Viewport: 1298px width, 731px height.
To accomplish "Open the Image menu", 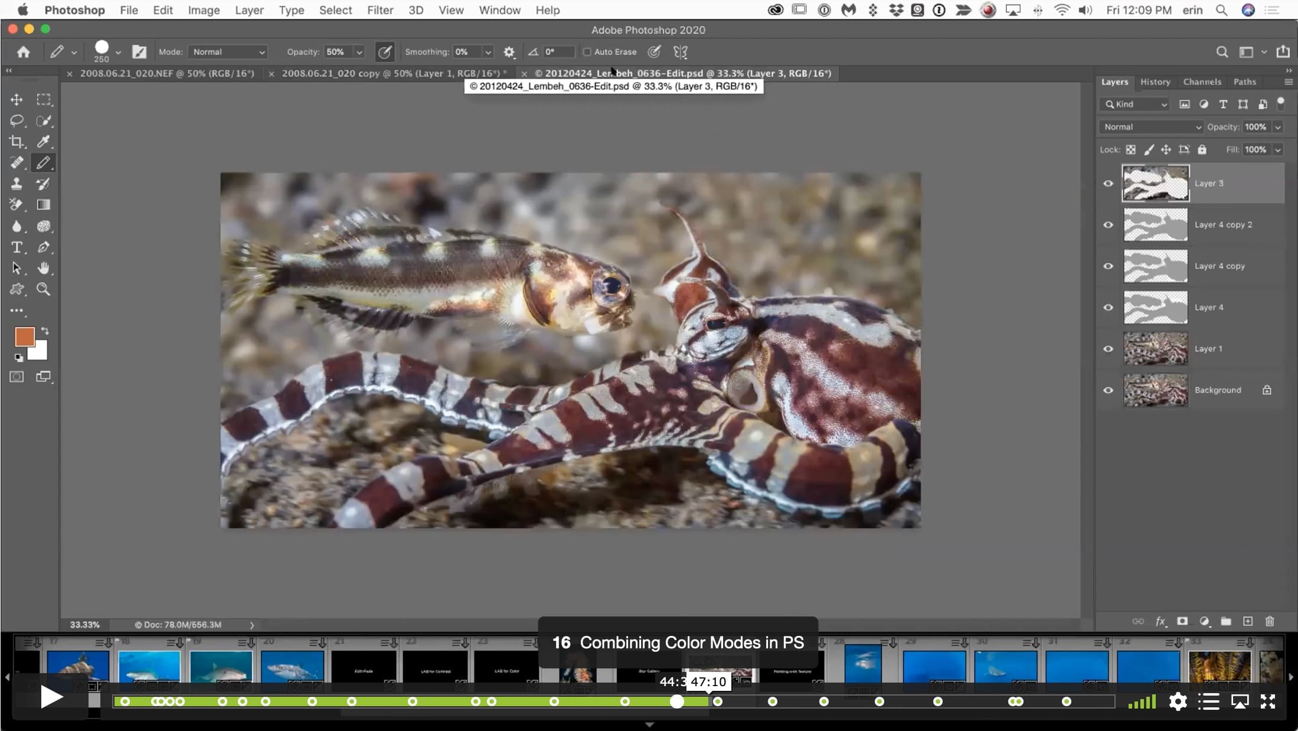I will 204,10.
